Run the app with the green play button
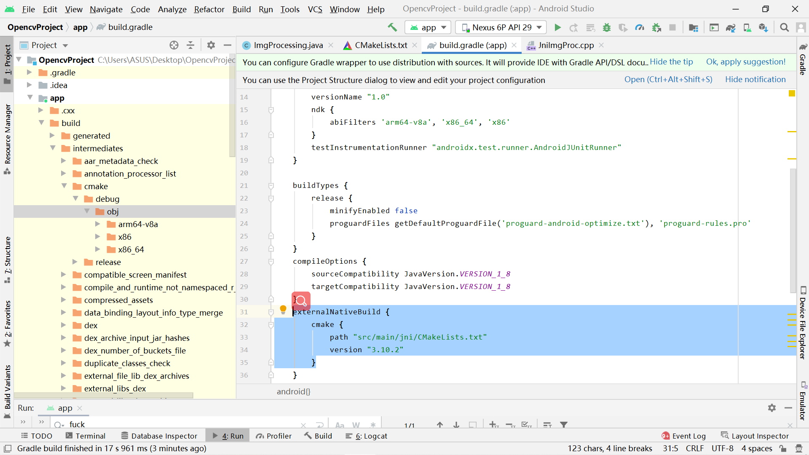This screenshot has height=455, width=809. pos(557,27)
